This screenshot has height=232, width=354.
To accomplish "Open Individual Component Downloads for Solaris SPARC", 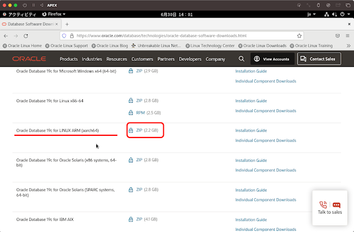I will [265, 200].
